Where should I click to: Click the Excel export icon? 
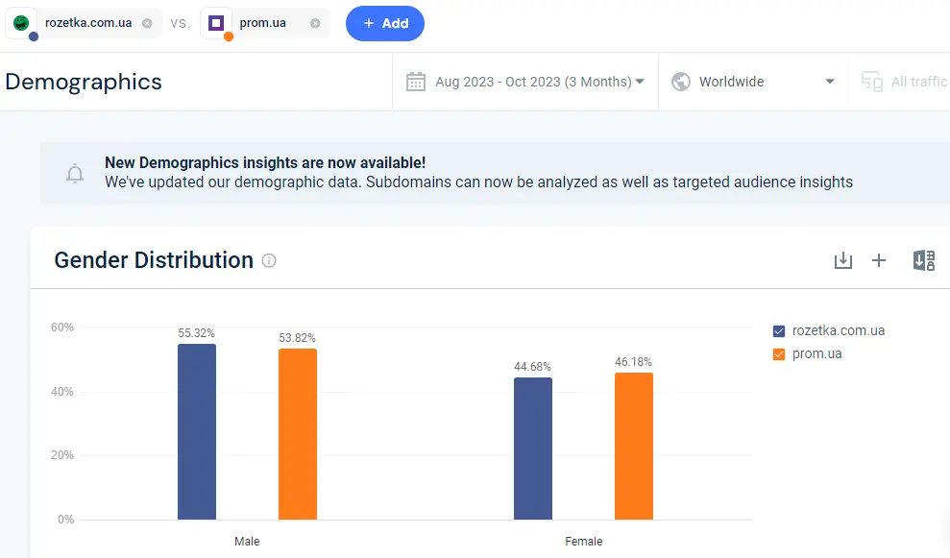(x=924, y=260)
